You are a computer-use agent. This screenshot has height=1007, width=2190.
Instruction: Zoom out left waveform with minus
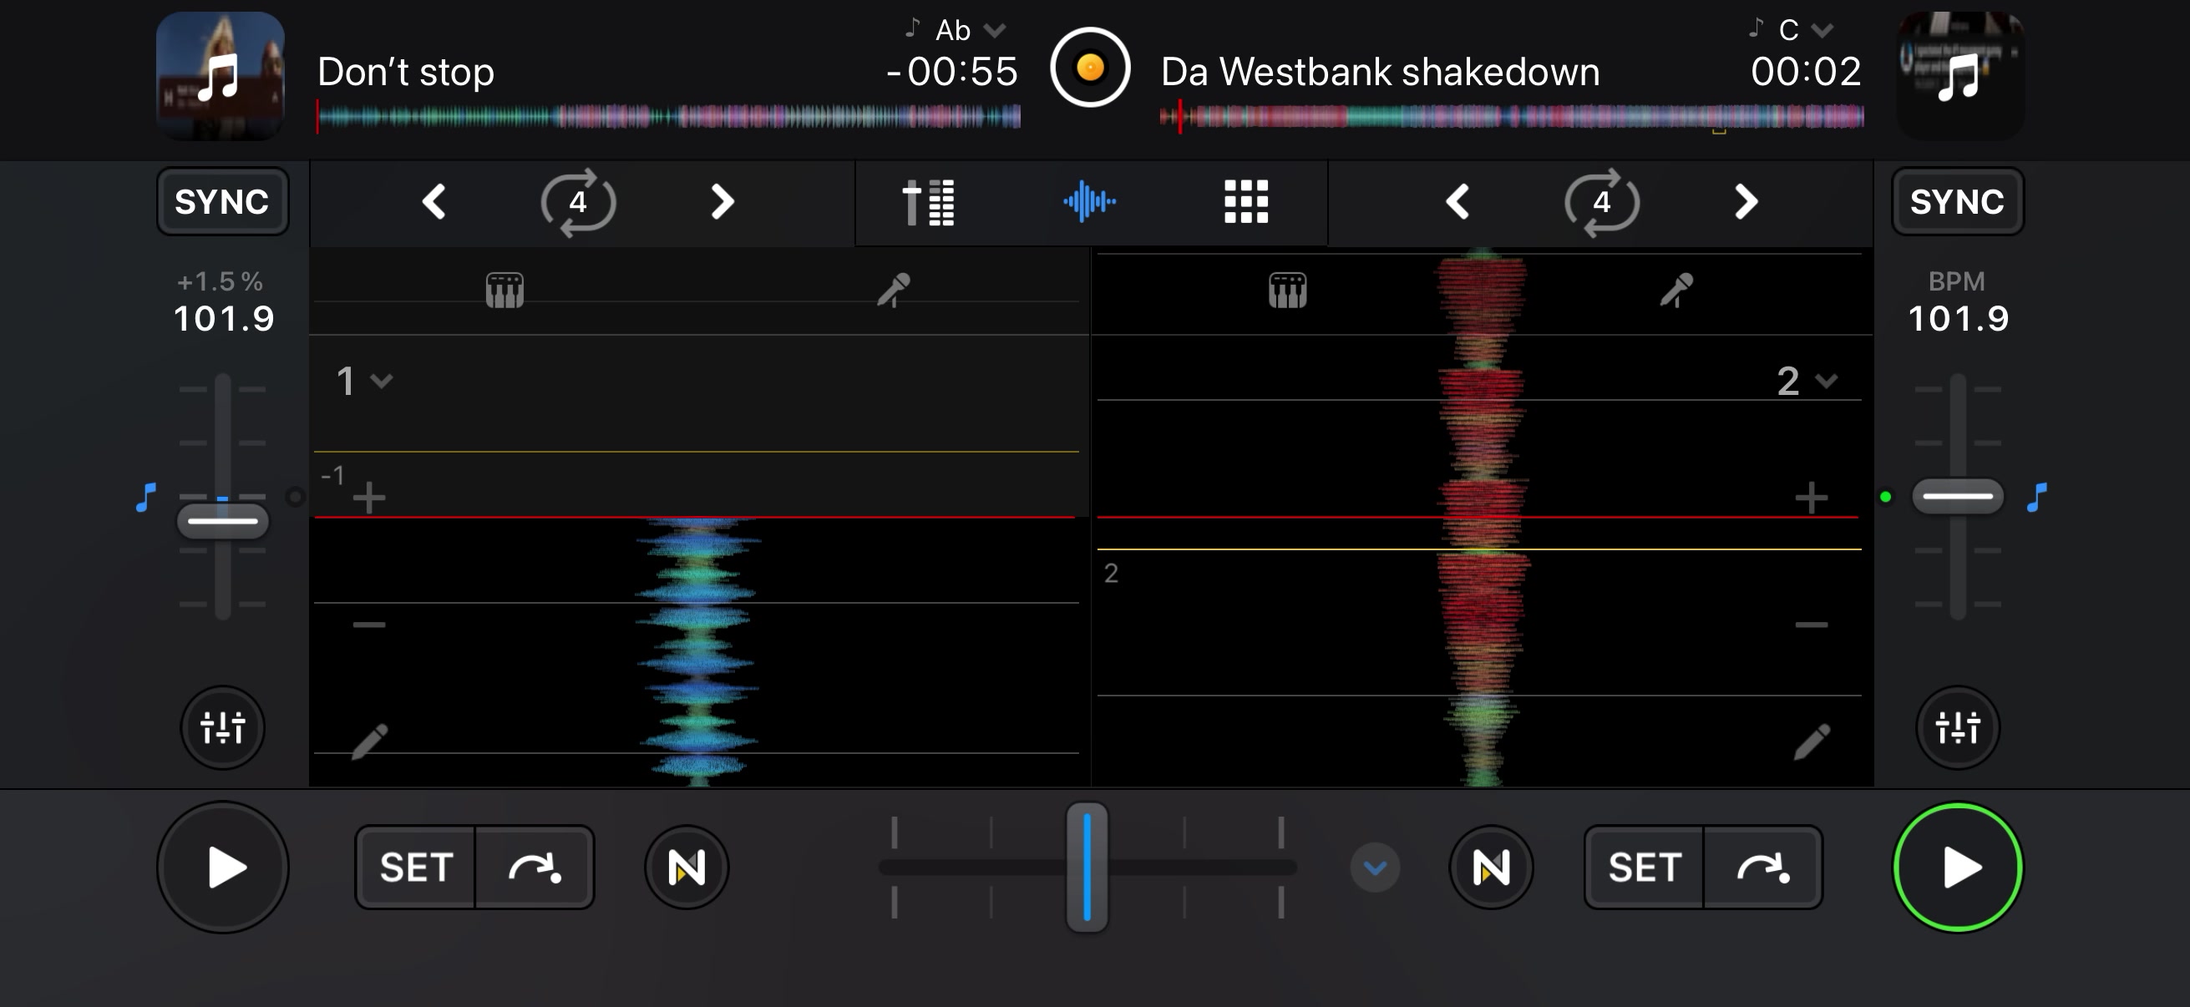369,625
